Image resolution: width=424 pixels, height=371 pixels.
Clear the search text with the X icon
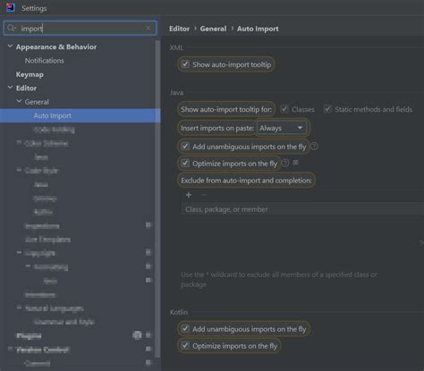point(148,28)
